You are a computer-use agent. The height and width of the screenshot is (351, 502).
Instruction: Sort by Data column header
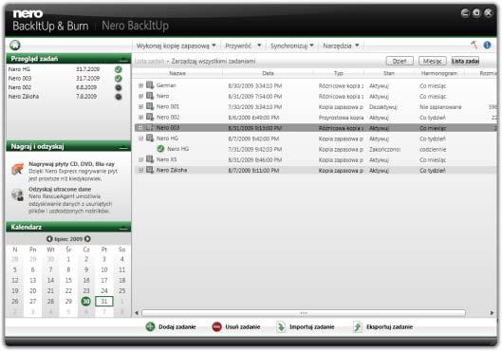tap(268, 73)
